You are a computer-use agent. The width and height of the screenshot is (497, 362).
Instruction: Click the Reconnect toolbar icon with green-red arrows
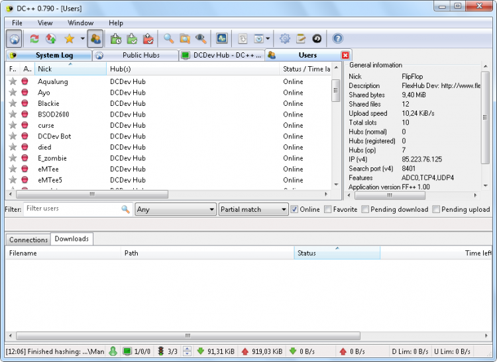[x=34, y=38]
